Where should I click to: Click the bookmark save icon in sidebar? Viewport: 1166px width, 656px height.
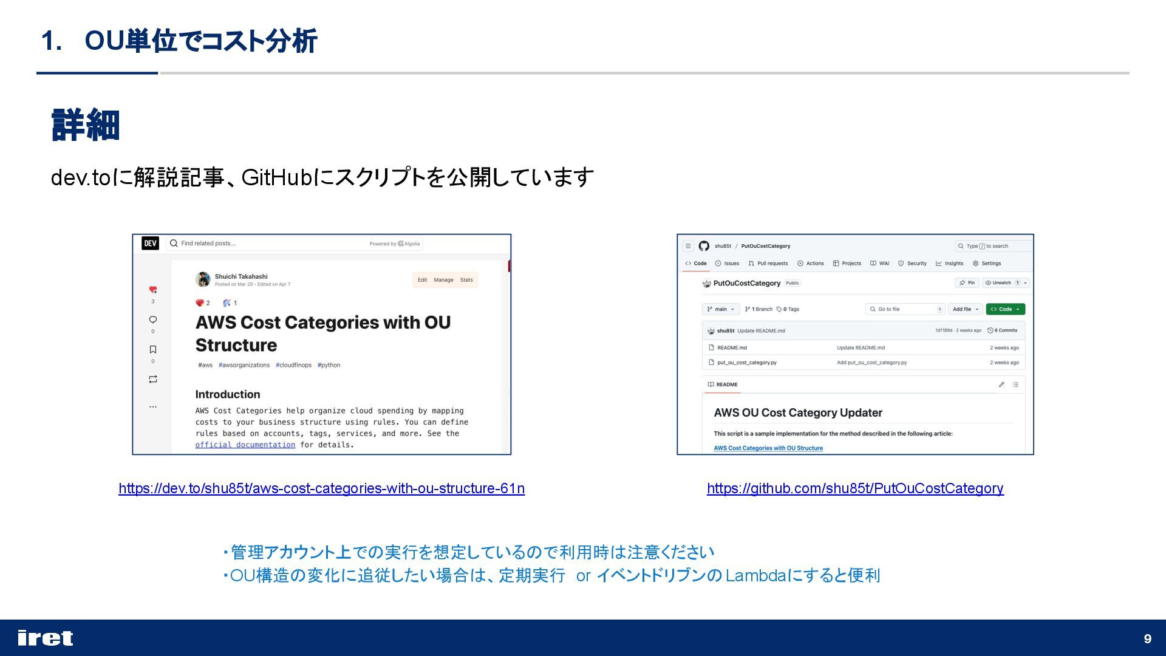tap(153, 349)
